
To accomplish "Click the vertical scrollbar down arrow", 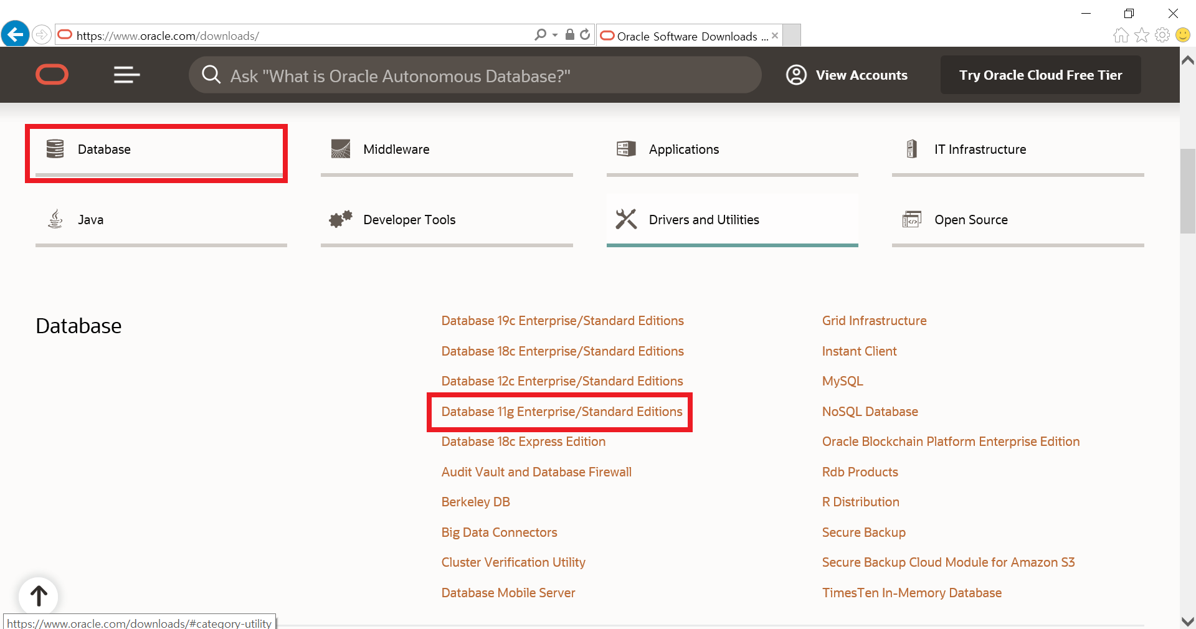I will [x=1187, y=621].
